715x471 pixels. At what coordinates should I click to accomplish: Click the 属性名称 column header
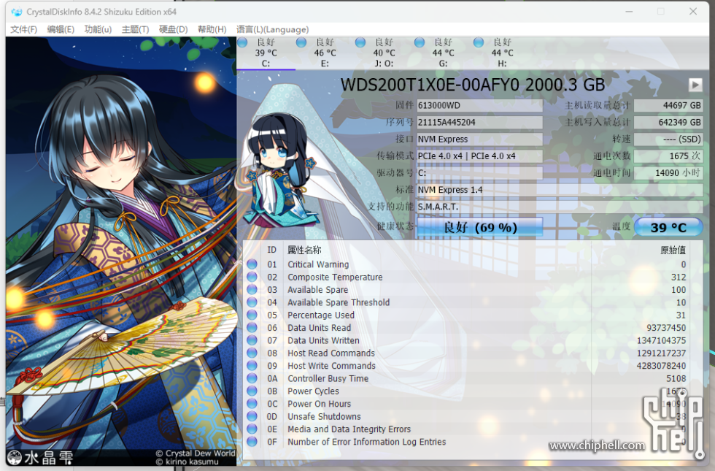[x=304, y=250]
